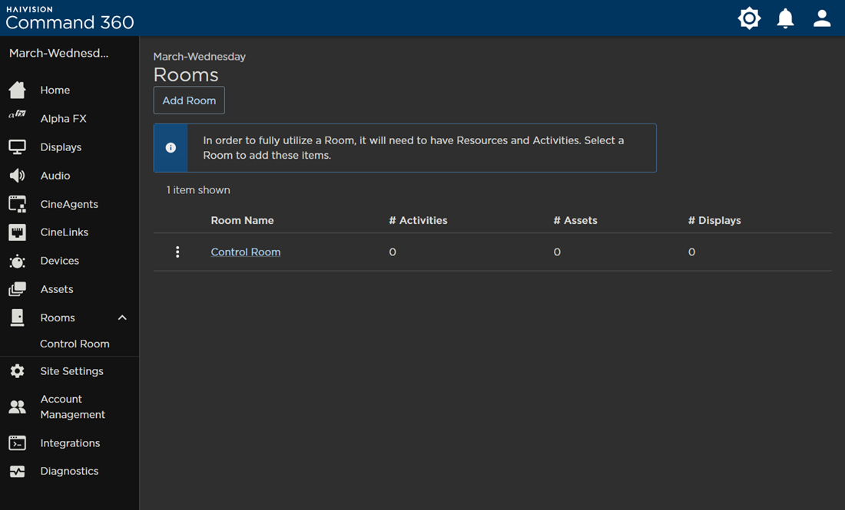Open the notifications bell
Image resolution: width=845 pixels, height=510 pixels.
pyautogui.click(x=785, y=18)
